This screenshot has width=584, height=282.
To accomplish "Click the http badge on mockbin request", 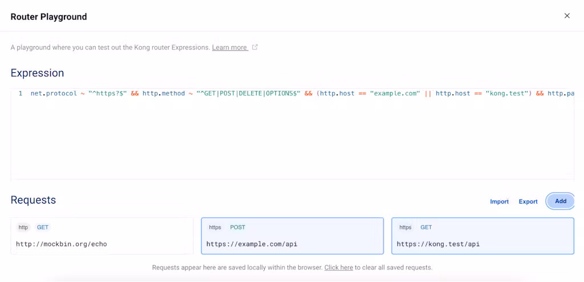I will point(23,227).
